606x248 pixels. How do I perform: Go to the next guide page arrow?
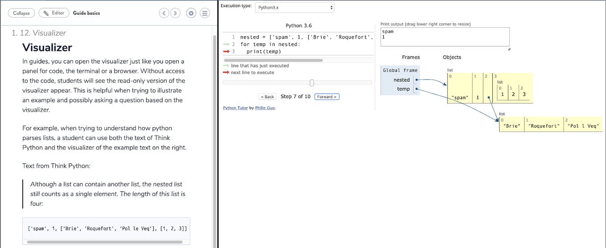tap(175, 13)
